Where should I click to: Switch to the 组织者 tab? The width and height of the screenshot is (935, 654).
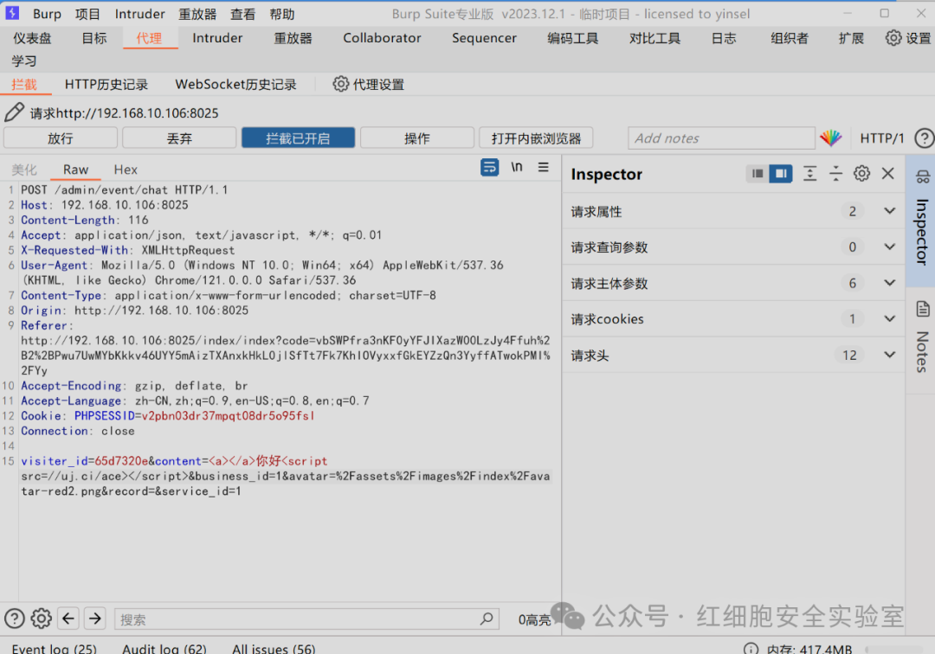[789, 38]
